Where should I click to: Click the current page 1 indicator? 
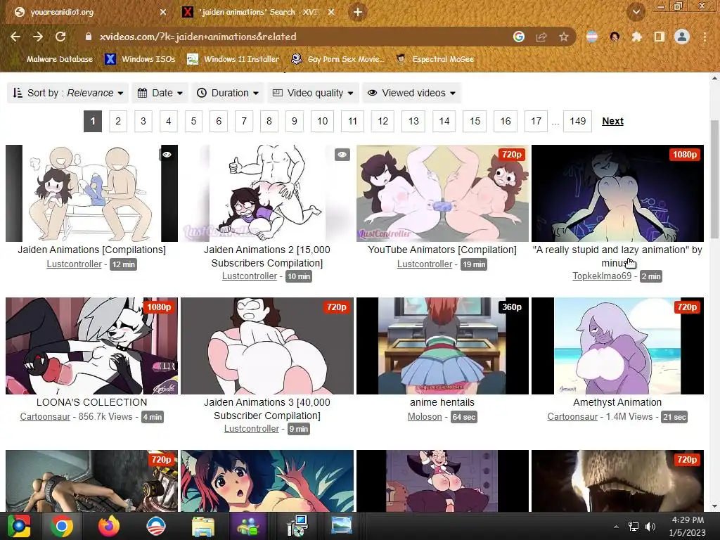(93, 121)
